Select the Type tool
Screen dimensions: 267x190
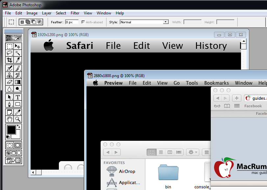pos(18,97)
